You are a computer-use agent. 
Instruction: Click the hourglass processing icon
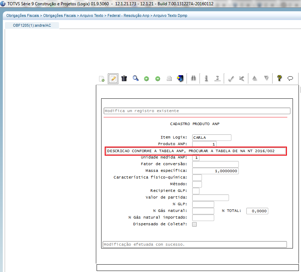pos(217,78)
